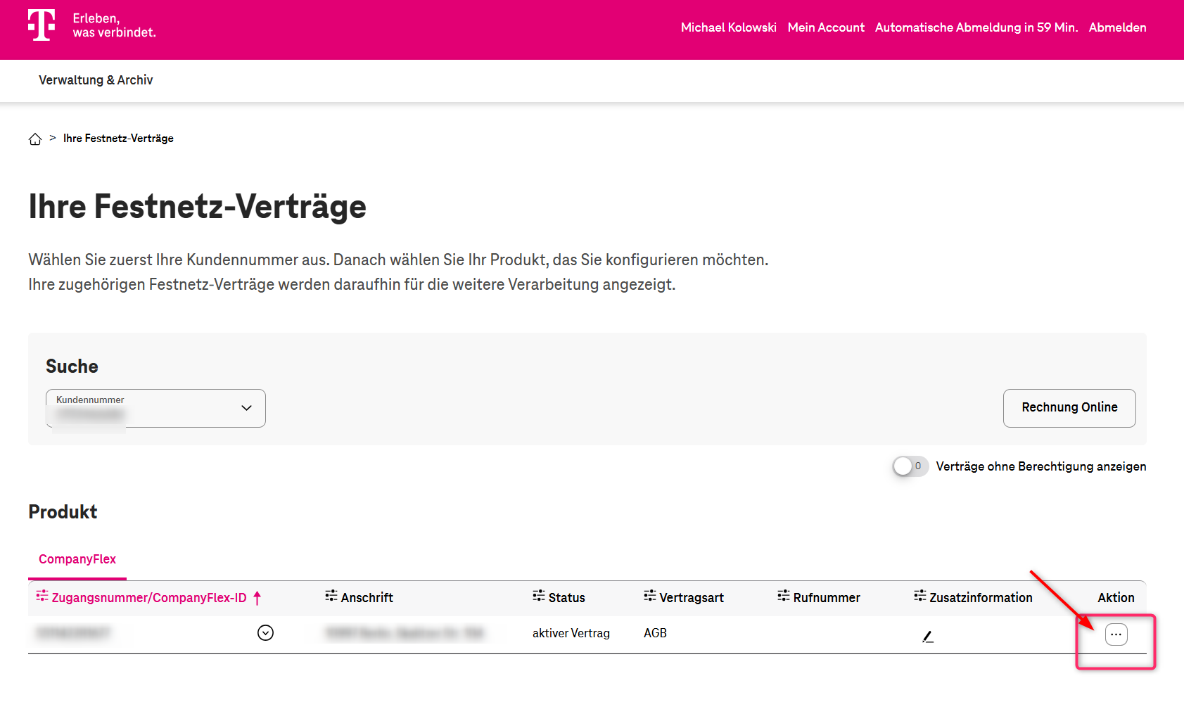1184x702 pixels.
Task: Select the CompanyFlex product tab
Action: coord(77,559)
